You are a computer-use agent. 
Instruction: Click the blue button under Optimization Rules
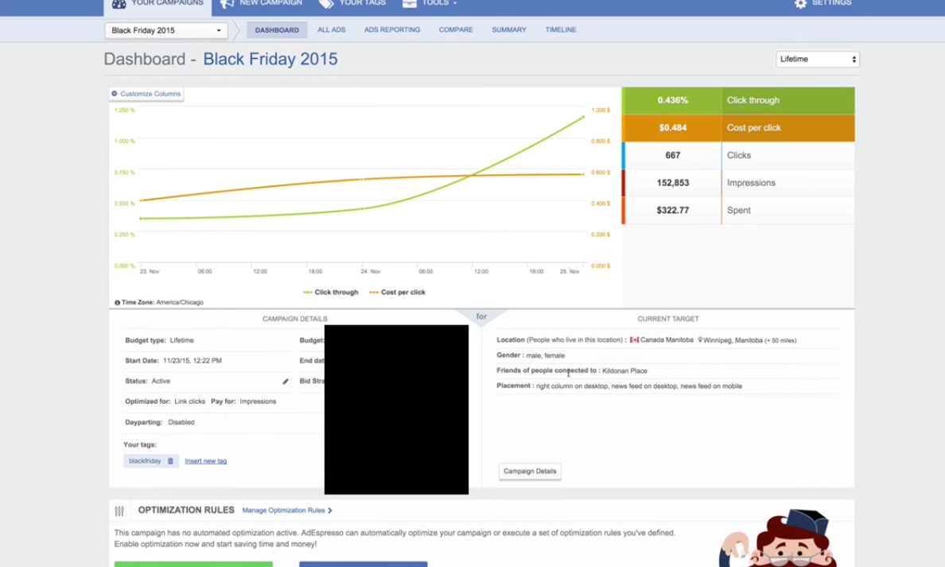[x=364, y=564]
